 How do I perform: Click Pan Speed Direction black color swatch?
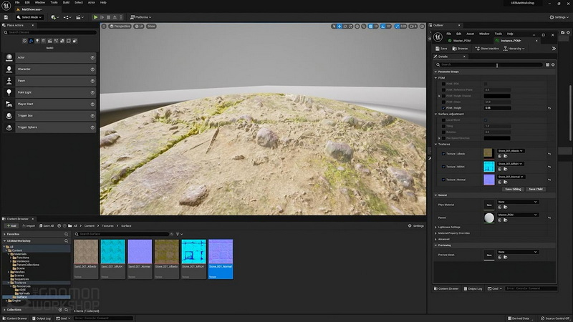497,138
